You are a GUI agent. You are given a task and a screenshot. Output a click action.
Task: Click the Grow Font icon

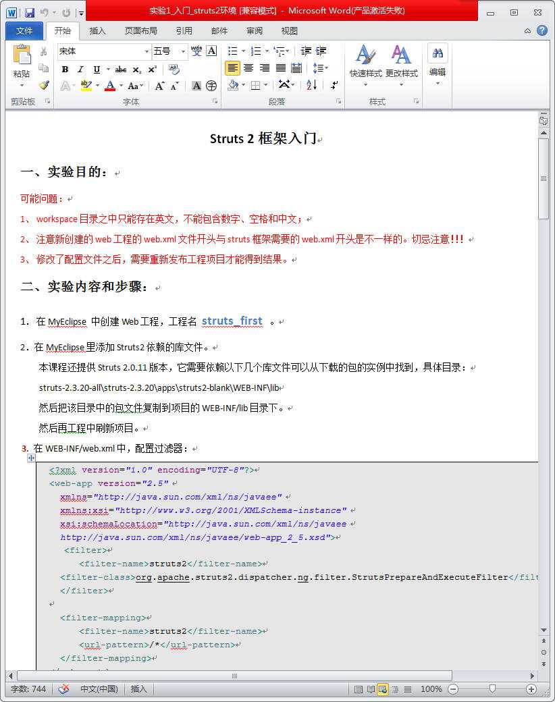point(159,86)
